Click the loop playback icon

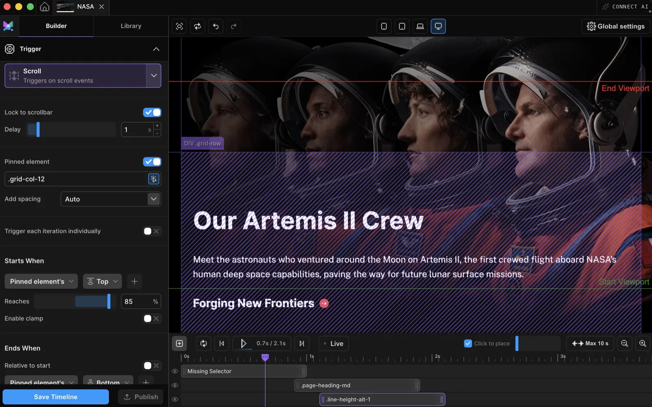pos(203,343)
